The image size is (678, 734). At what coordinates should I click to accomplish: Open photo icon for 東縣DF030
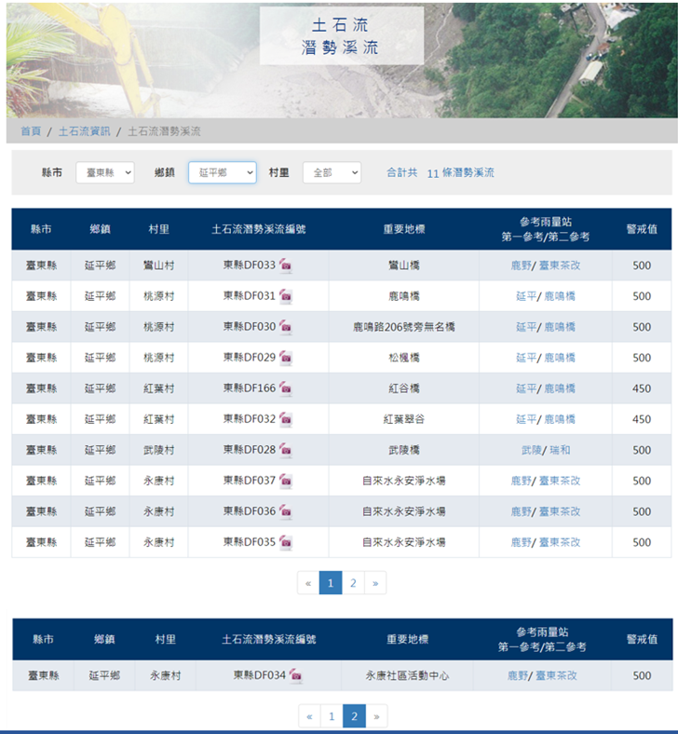[x=286, y=327]
